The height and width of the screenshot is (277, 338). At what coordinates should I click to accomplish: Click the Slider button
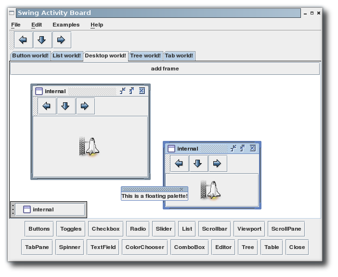point(164,229)
